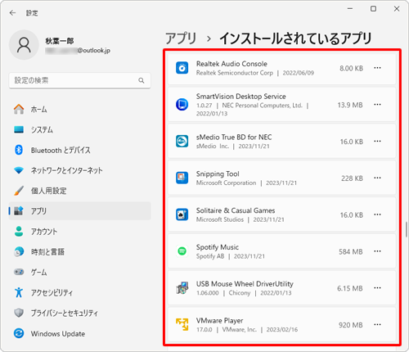Click the Snipping Tool app icon
Viewport: 409px width, 352px height.
pos(182,178)
